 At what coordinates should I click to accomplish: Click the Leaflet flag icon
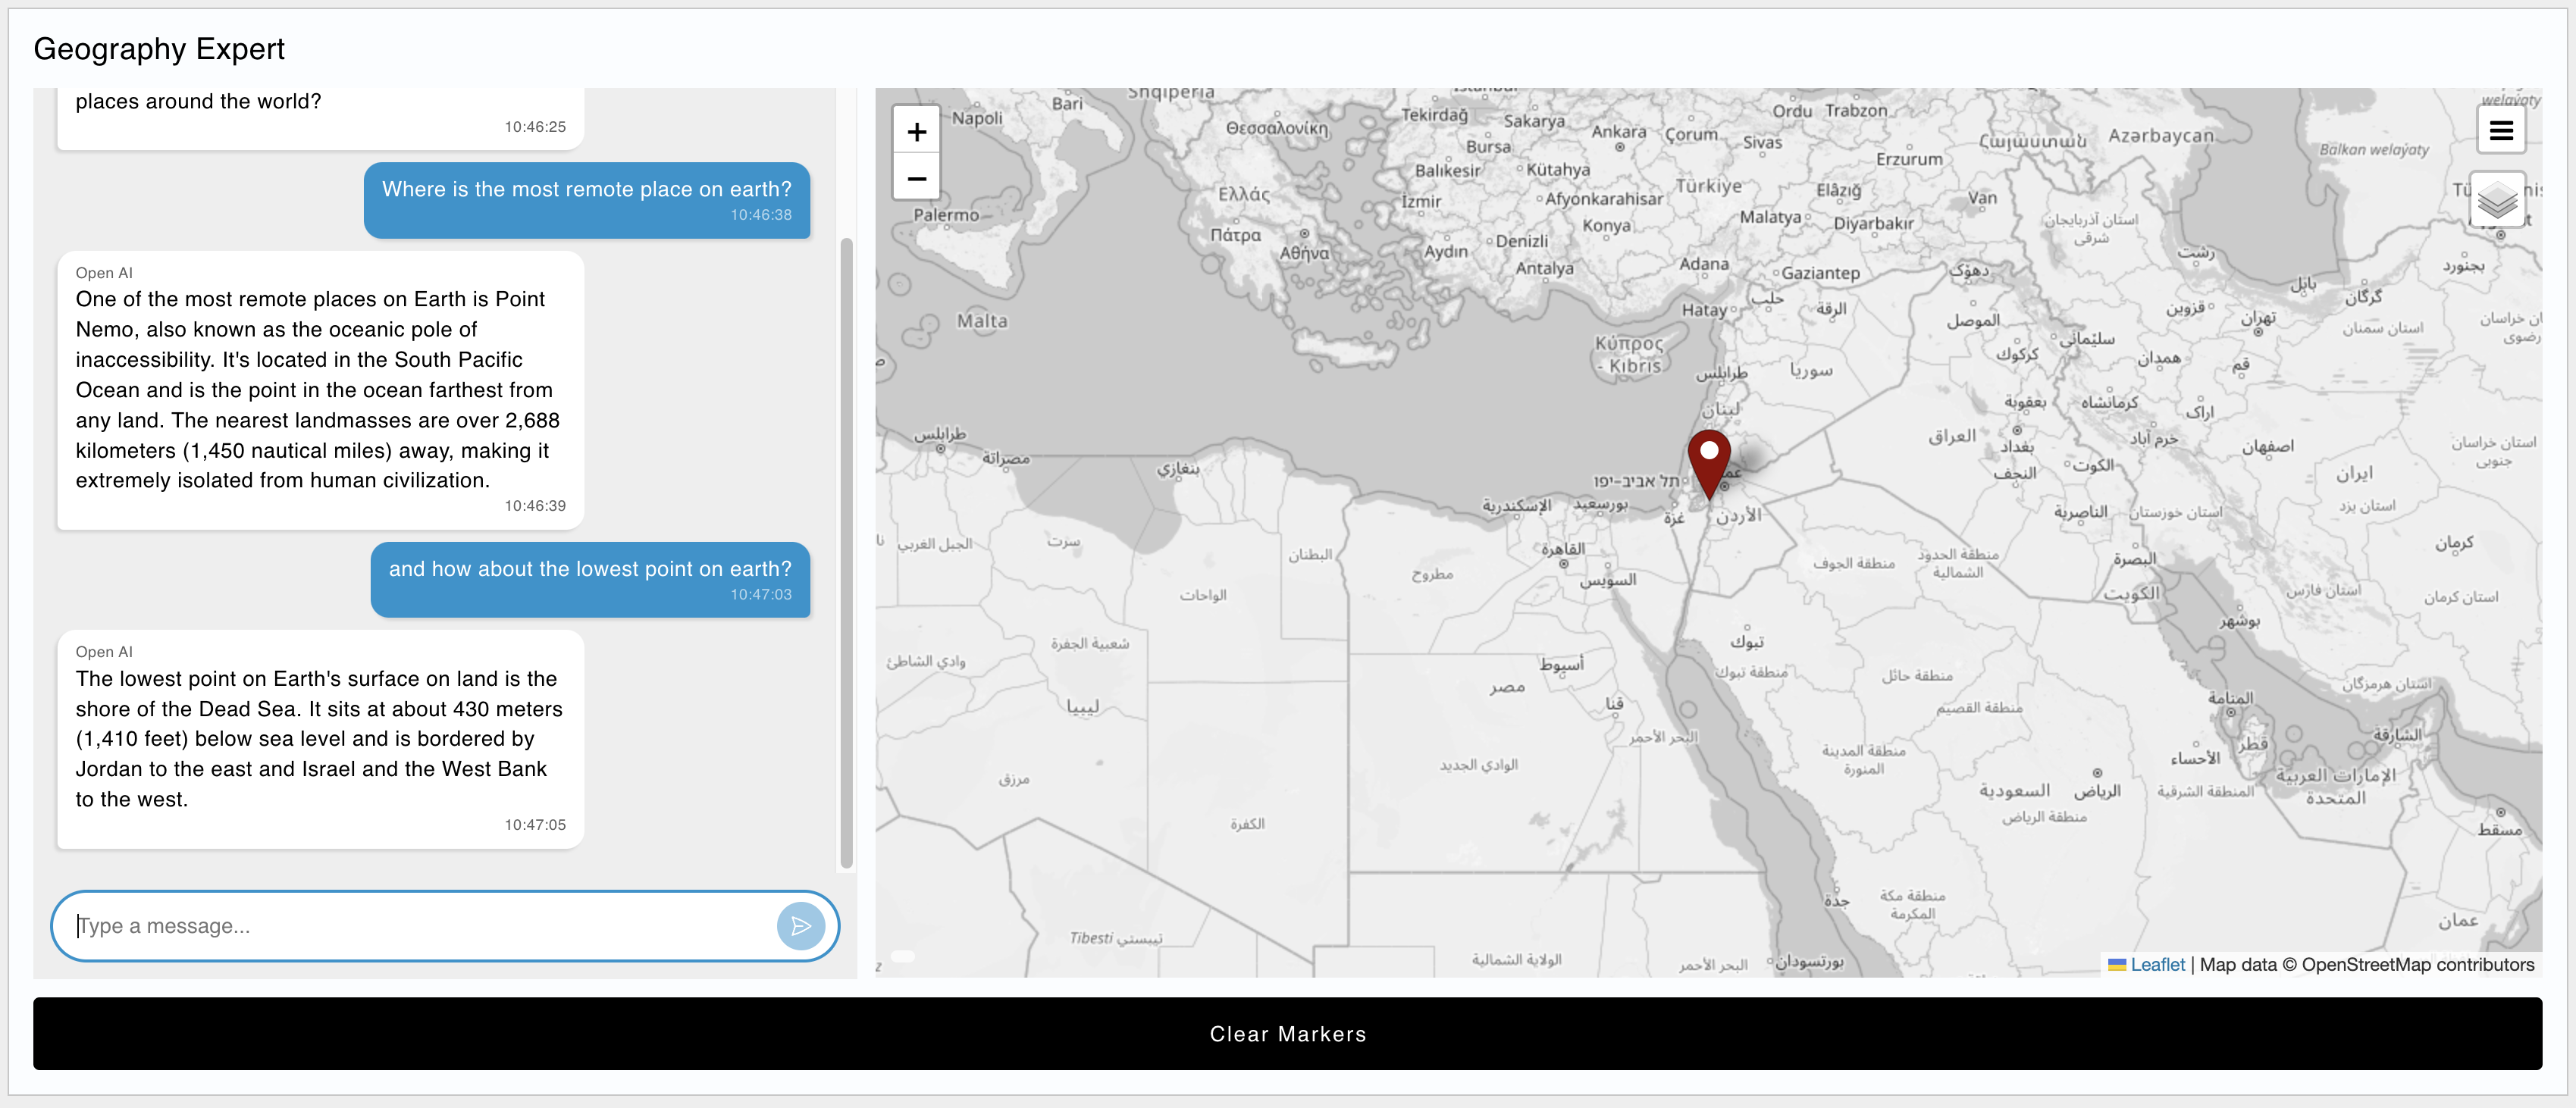[x=2116, y=965]
